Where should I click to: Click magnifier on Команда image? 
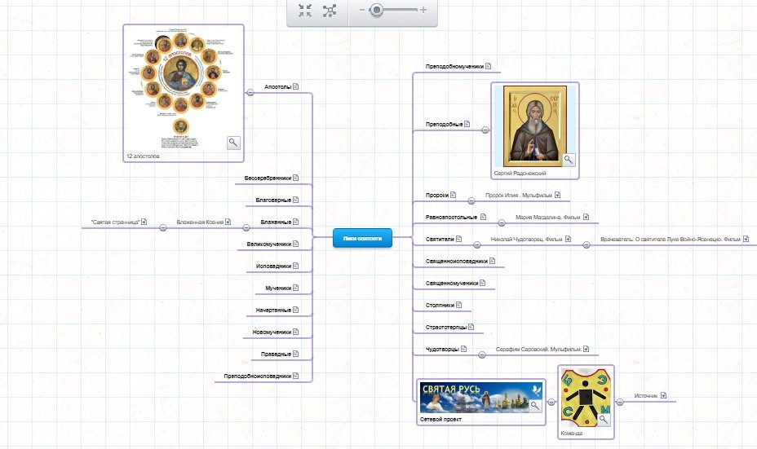[x=604, y=419]
